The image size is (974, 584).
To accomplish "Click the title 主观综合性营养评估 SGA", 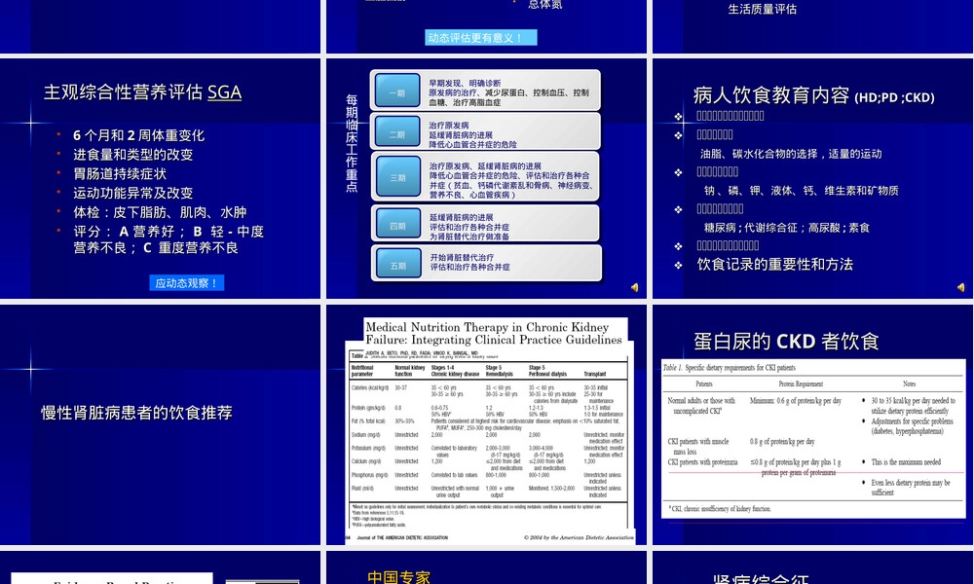I will point(142,91).
